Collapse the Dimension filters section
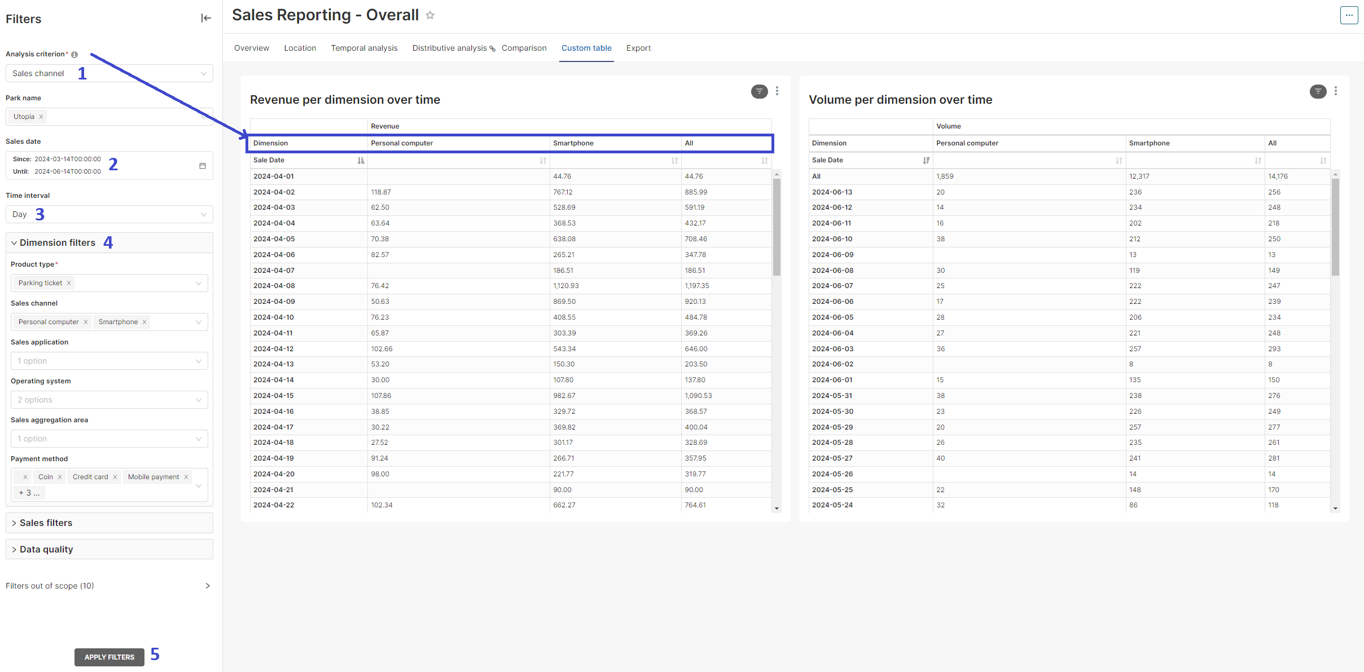Viewport: 1364px width, 672px height. coord(109,243)
